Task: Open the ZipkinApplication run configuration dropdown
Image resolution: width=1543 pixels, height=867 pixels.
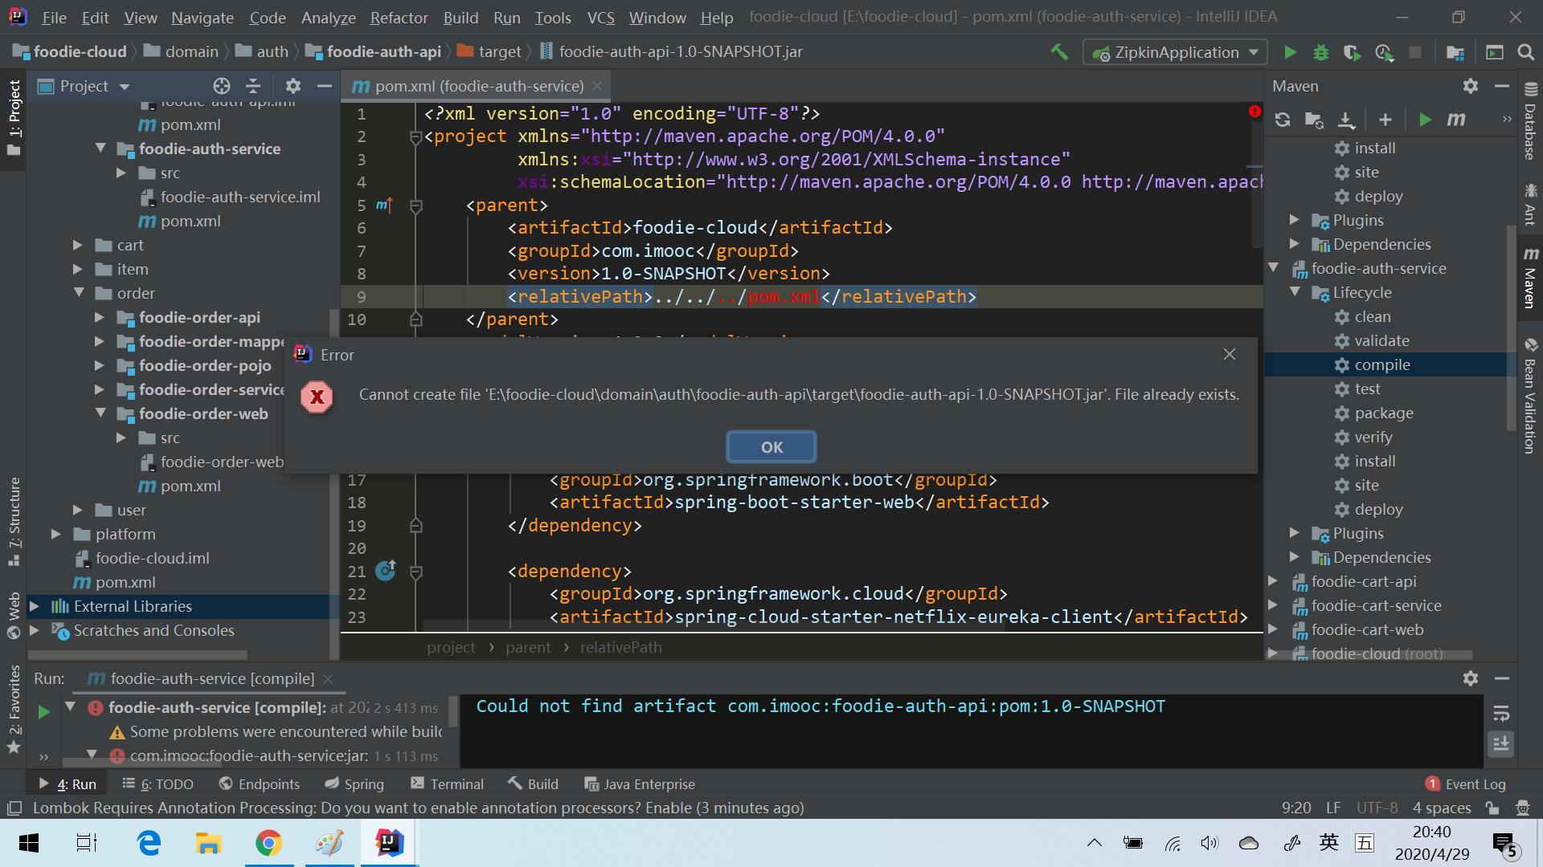Action: click(1175, 52)
